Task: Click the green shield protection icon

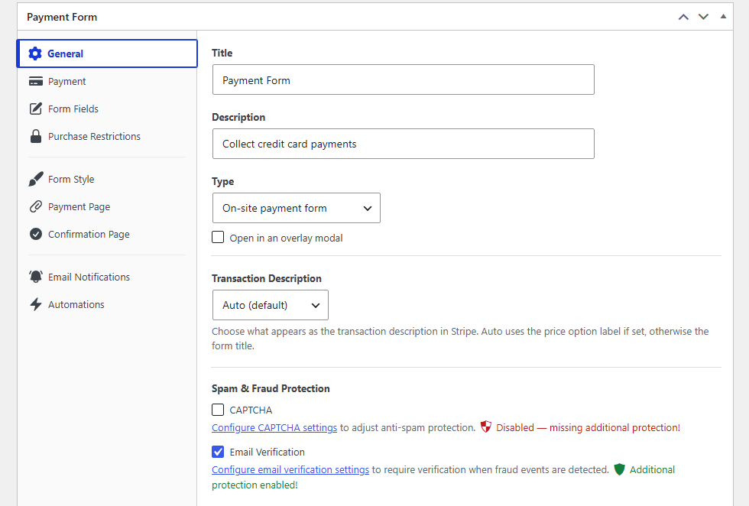Action: click(619, 469)
